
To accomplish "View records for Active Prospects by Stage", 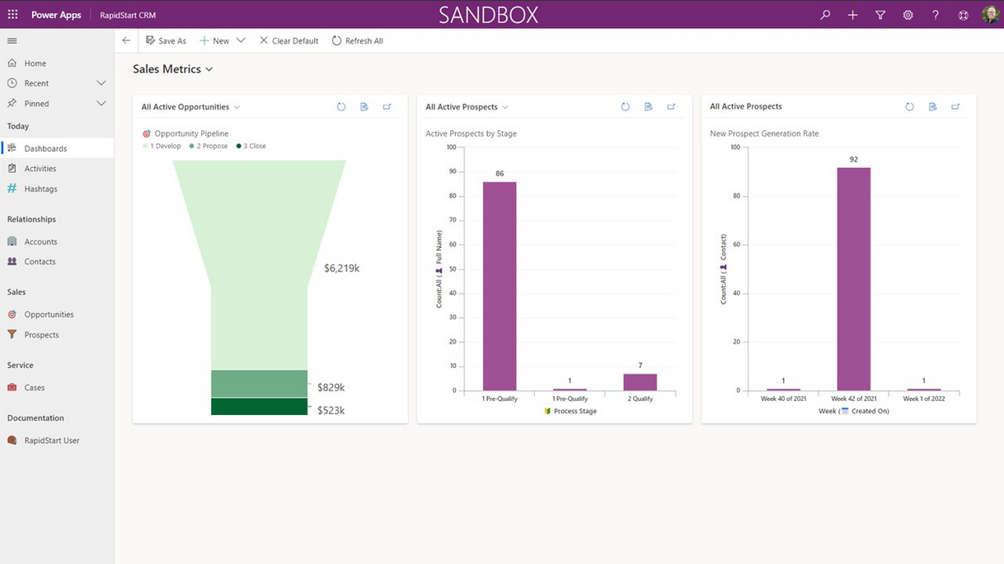I will pos(649,107).
